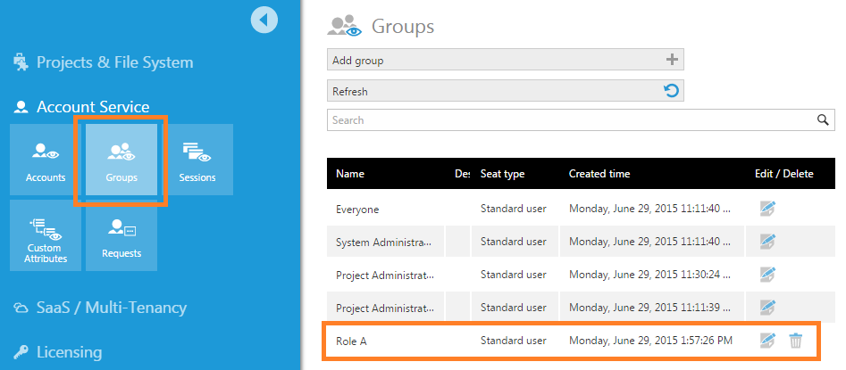The height and width of the screenshot is (370, 846).
Task: Click the edit pencil icon for Role A
Action: click(767, 341)
